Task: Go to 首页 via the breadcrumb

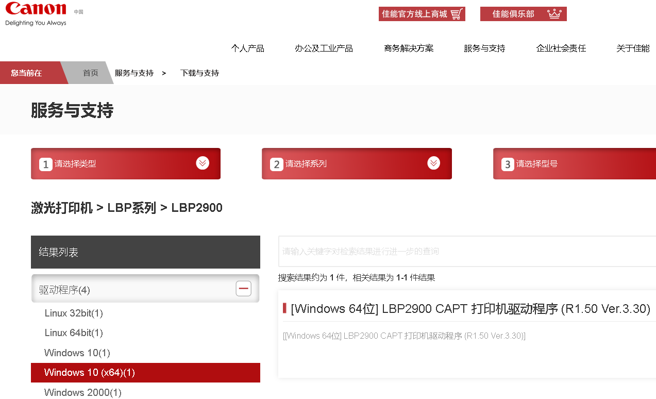Action: pos(90,73)
